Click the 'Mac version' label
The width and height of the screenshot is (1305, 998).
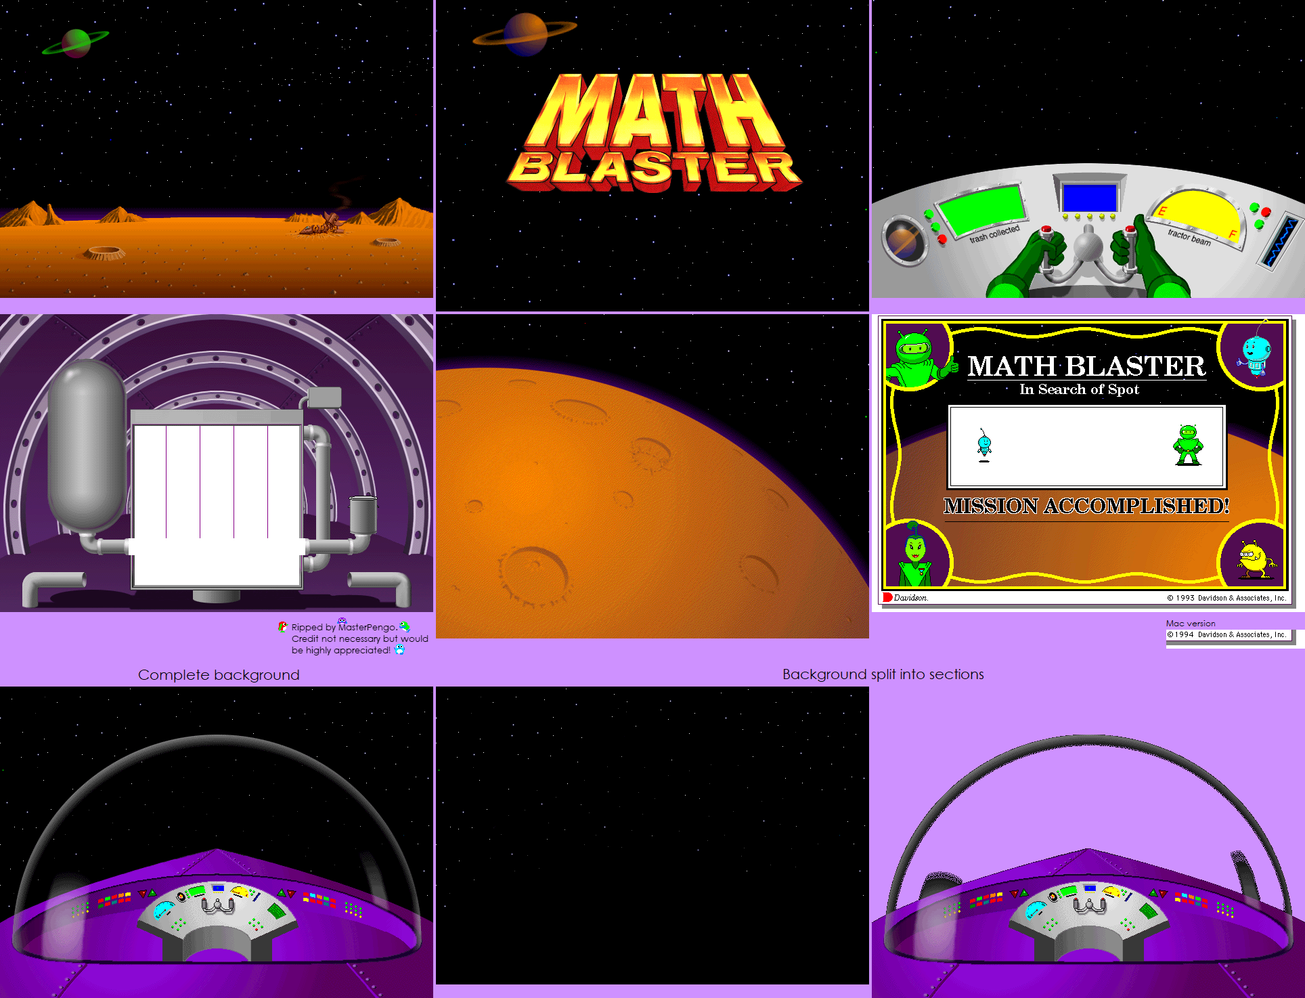pos(1191,624)
